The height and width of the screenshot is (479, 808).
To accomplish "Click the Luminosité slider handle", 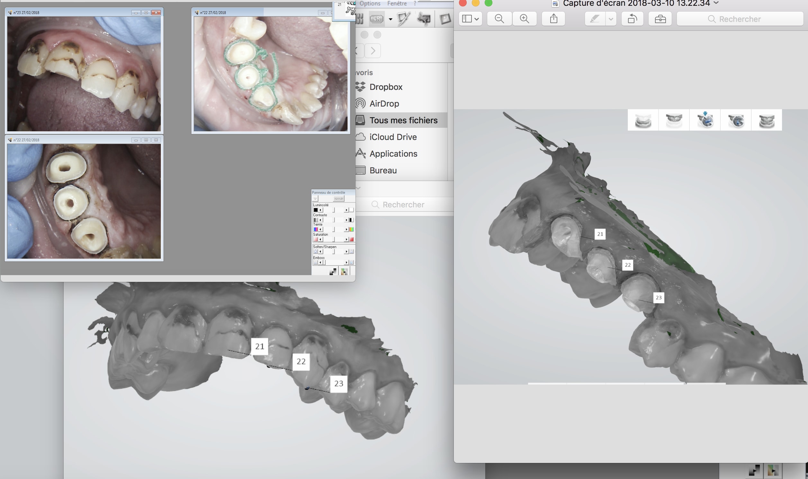I will tap(334, 210).
